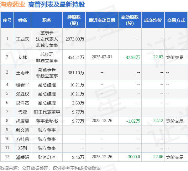Click the change value -1.02万
Image resolution: width=188 pixels, height=171 pixels.
point(133,121)
